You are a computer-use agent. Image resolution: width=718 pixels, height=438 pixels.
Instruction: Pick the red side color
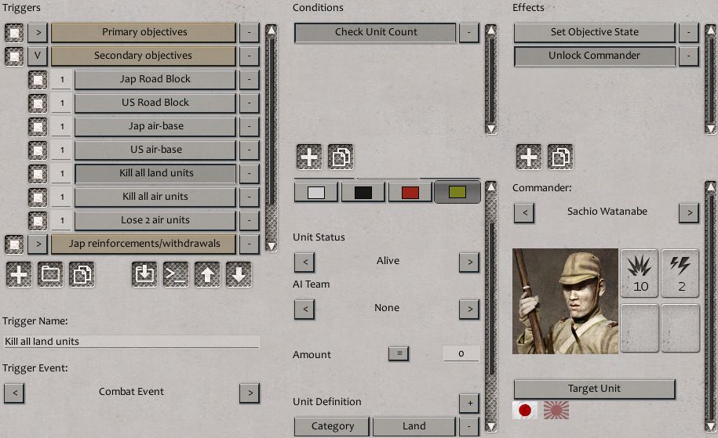coord(410,193)
